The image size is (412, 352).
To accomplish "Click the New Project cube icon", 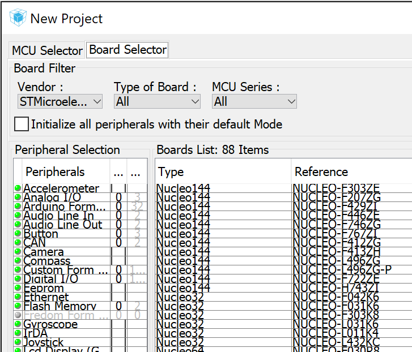I will (x=19, y=18).
